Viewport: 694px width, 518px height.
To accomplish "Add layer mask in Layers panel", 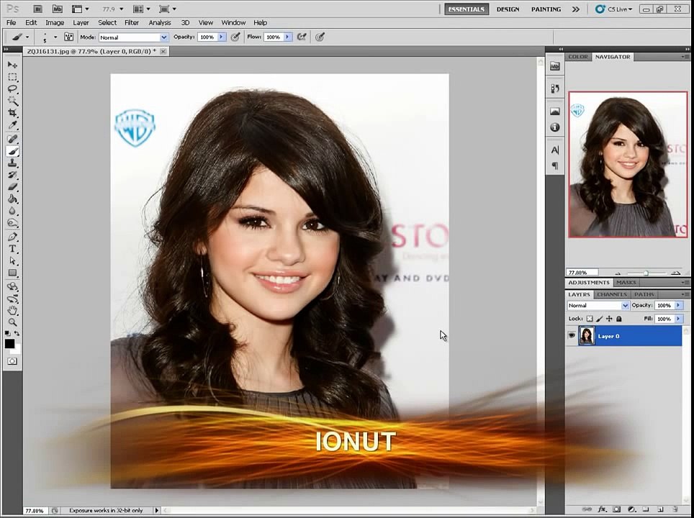I will pos(616,509).
